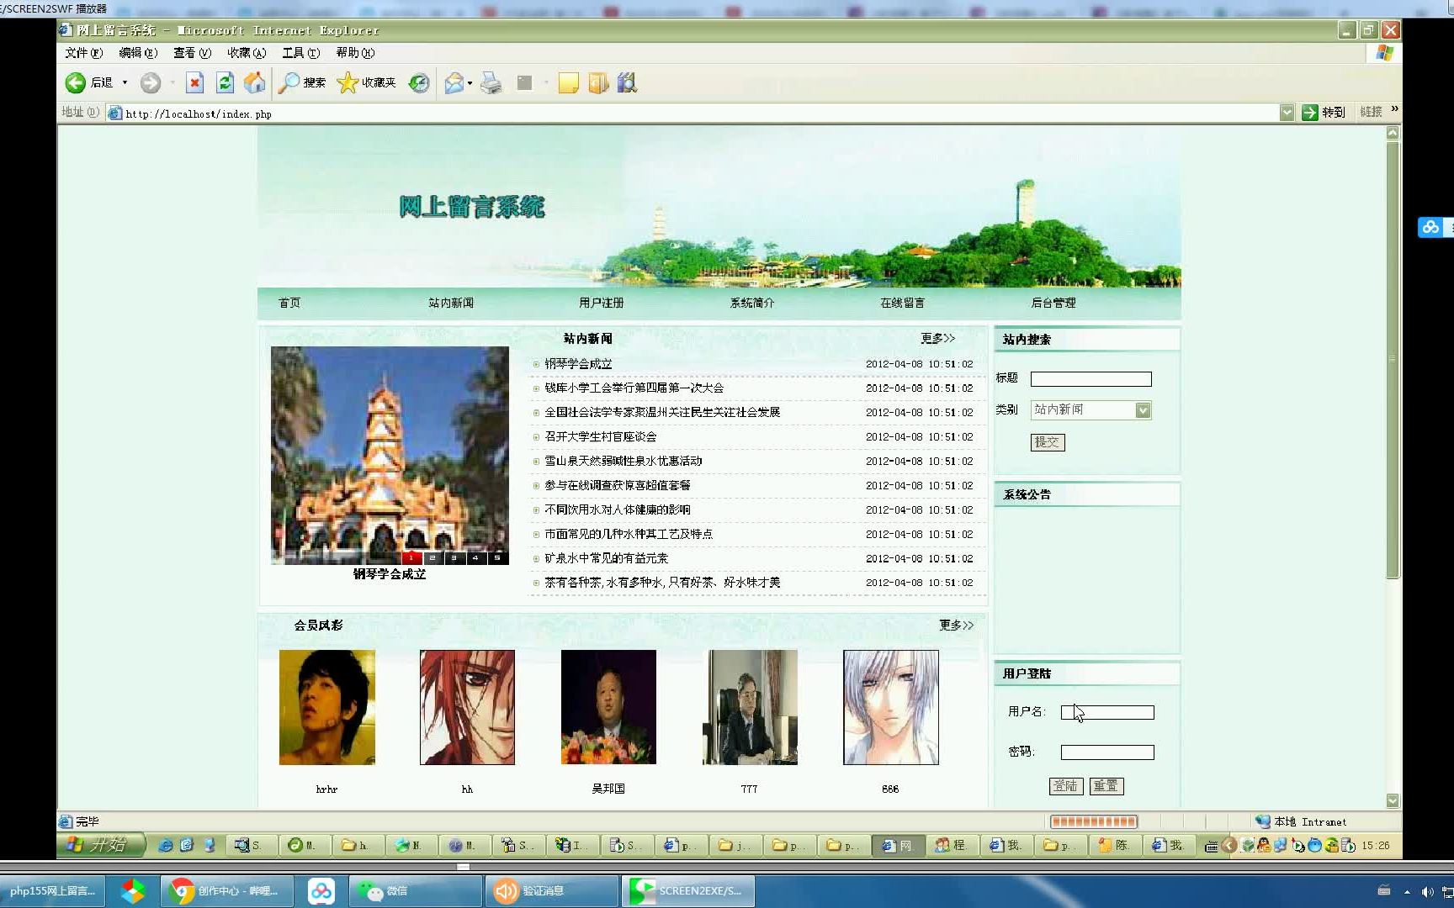Click the 提交 search submit button
The image size is (1454, 908).
coord(1048,442)
